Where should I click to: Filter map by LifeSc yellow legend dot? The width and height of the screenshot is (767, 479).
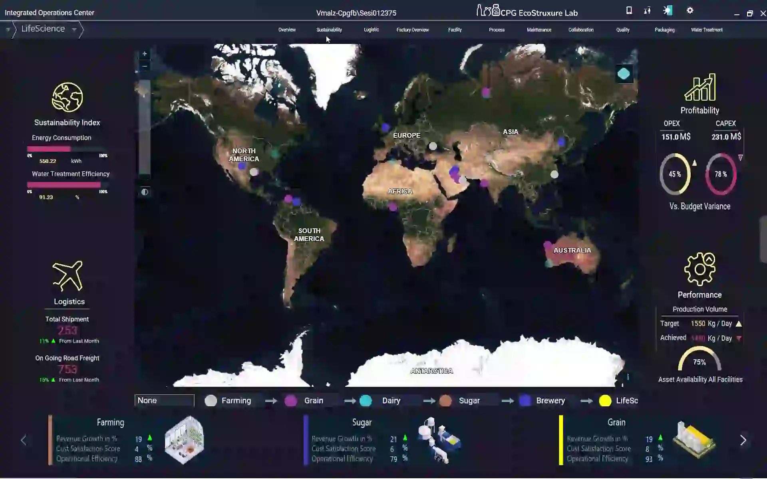click(x=605, y=401)
